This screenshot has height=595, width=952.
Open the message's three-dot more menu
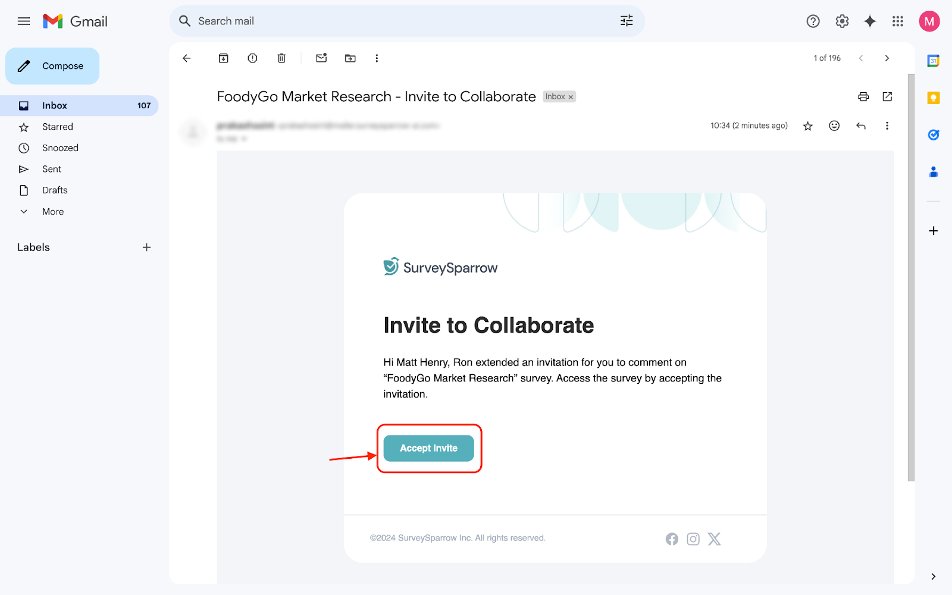pyautogui.click(x=887, y=126)
